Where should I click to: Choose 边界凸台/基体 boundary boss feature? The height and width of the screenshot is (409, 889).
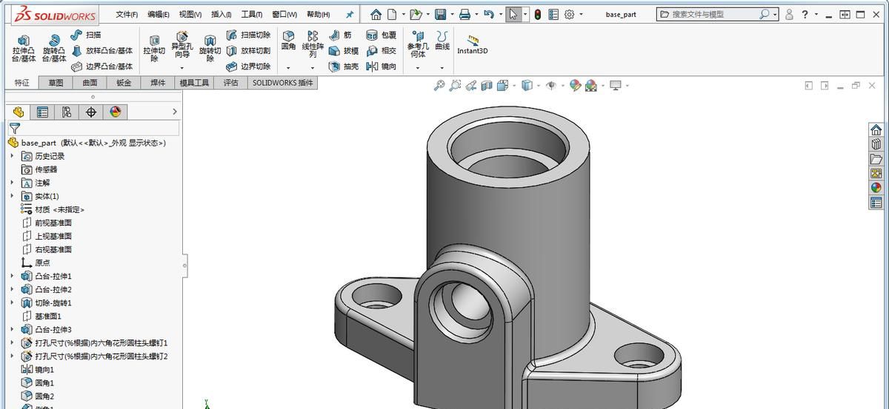coord(102,66)
